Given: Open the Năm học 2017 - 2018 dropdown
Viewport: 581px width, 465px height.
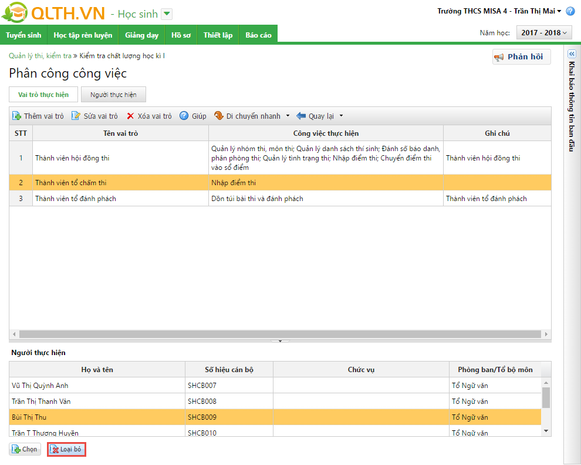Looking at the screenshot, I should pos(543,33).
